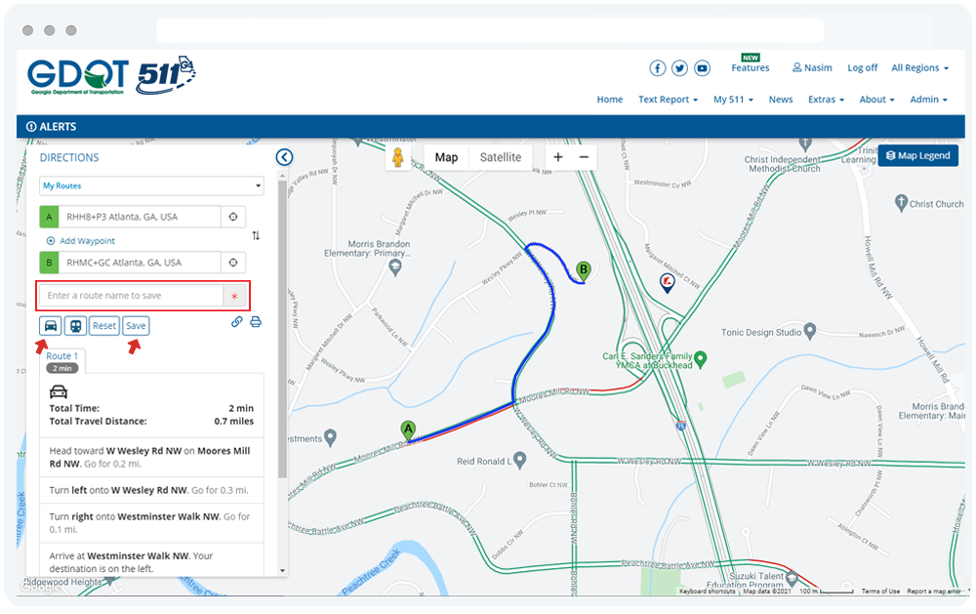
Task: Click the Add Waypoint plus icon
Action: coord(51,241)
